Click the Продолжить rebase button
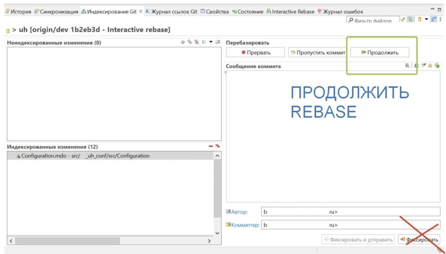The width and height of the screenshot is (446, 254). coord(380,52)
